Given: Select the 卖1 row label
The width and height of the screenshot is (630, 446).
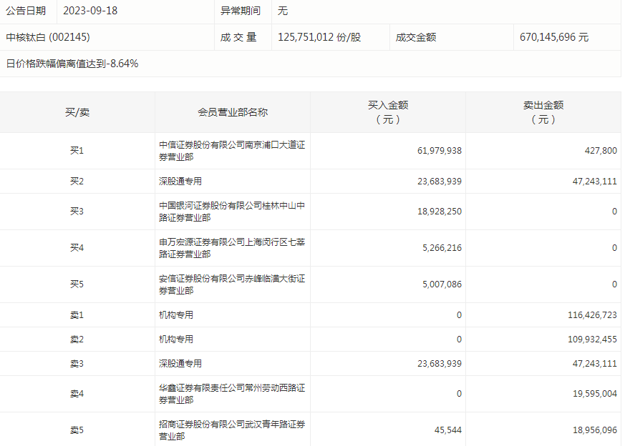Looking at the screenshot, I should click(77, 315).
